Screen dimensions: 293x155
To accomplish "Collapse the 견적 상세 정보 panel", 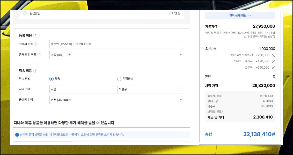I will pos(240,16).
